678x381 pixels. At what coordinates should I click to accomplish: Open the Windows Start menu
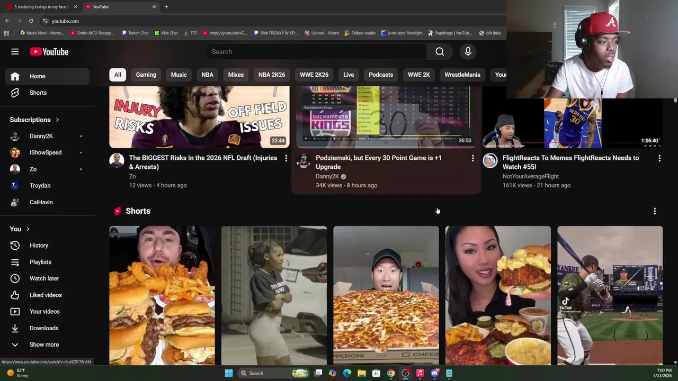point(228,373)
